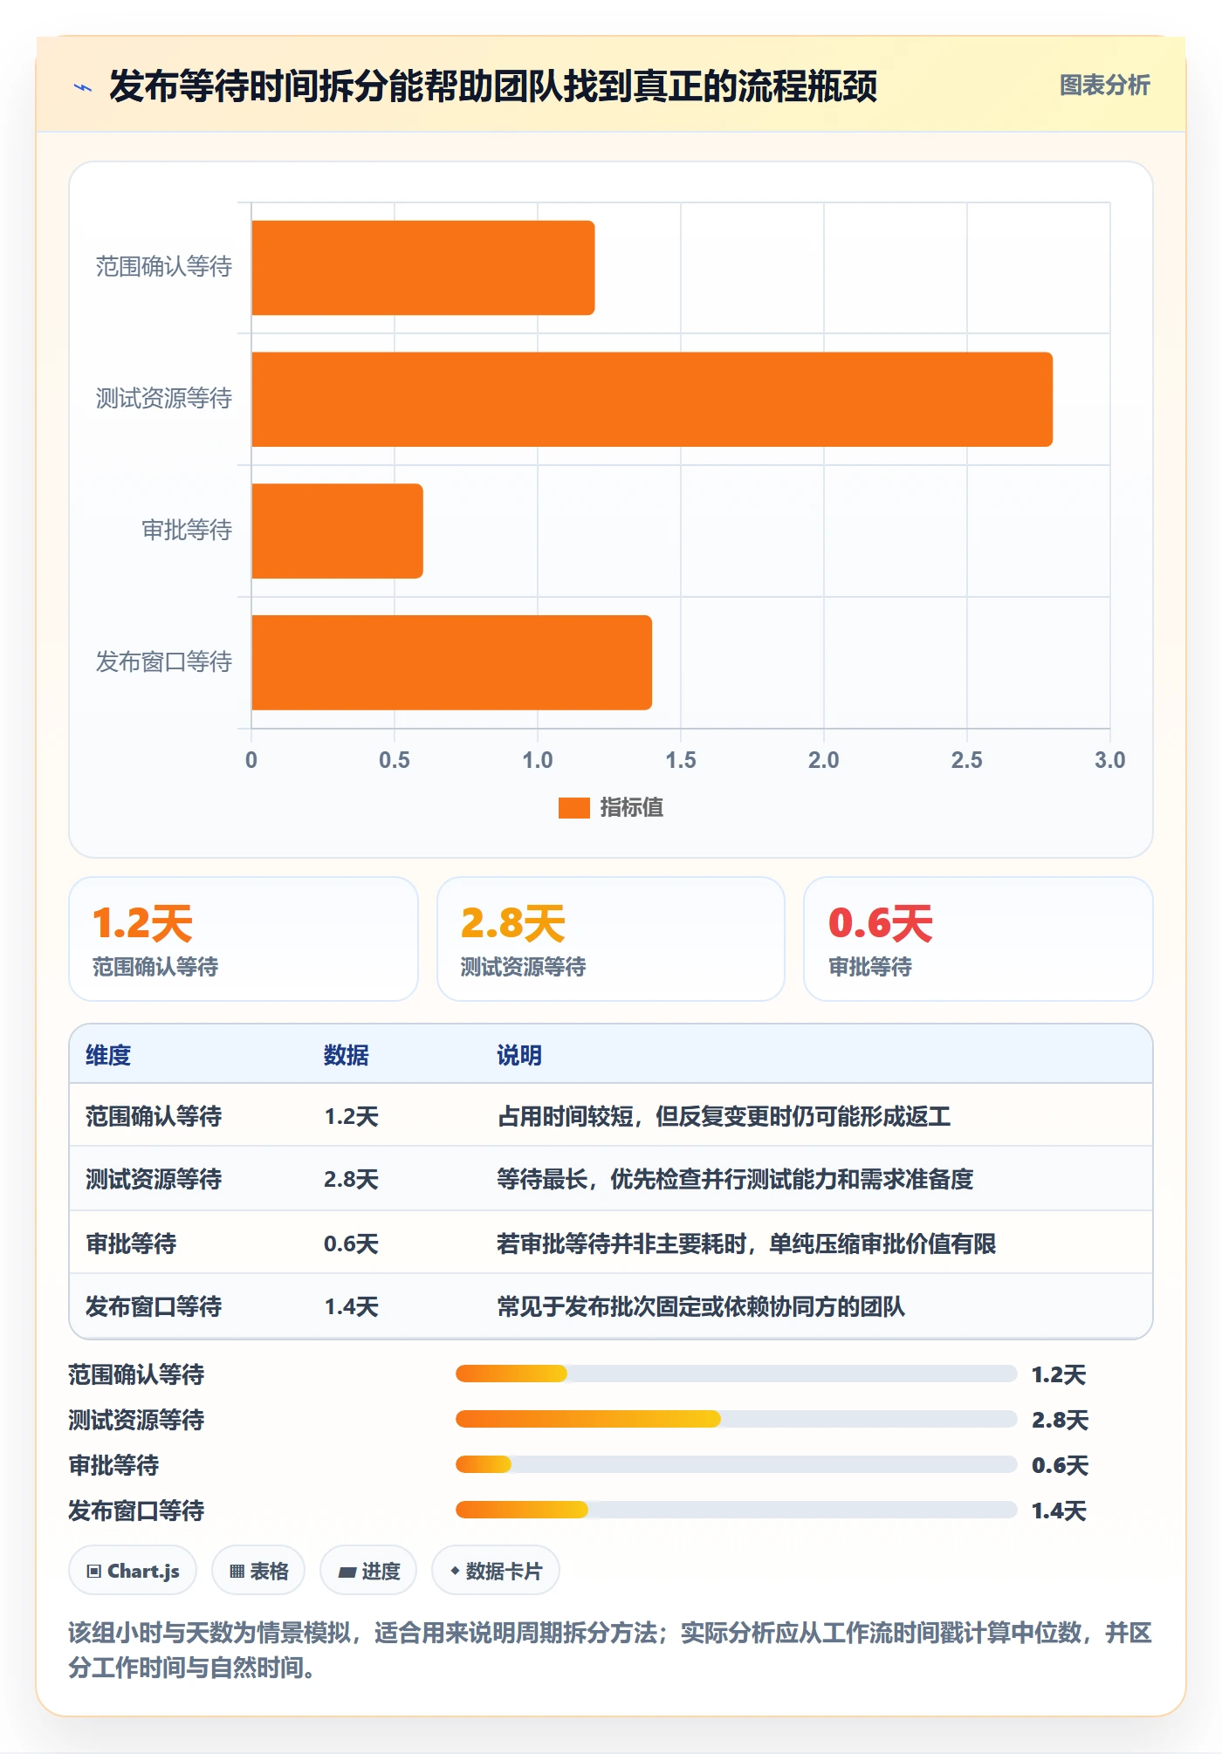Click the 范围确认等待 progress bar

(x=736, y=1374)
